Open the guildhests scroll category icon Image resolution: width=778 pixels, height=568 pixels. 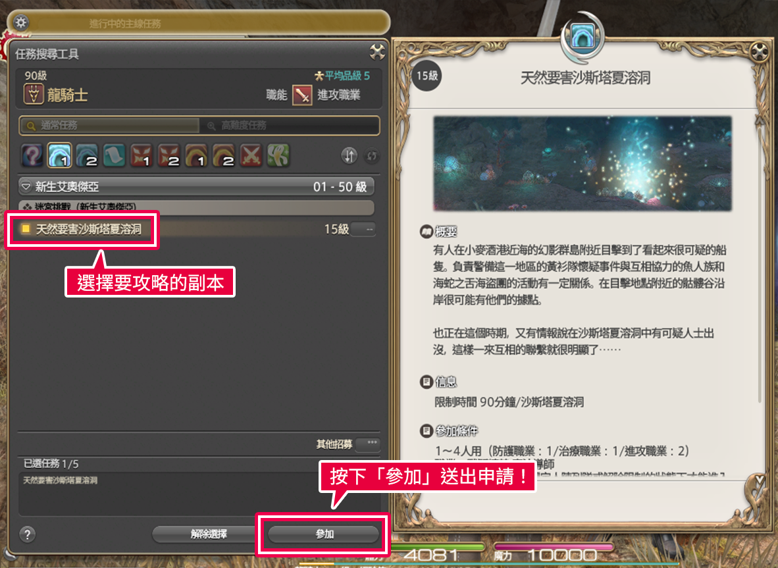click(114, 155)
